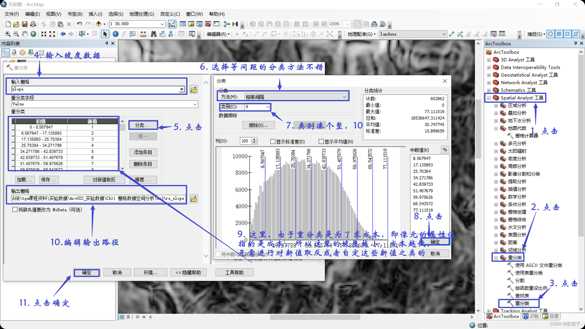This screenshot has width=585, height=329.
Task: Open the classification method (方法) dropdown
Action: (344, 97)
